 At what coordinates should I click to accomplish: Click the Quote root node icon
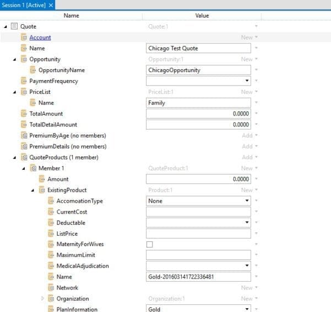click(14, 26)
